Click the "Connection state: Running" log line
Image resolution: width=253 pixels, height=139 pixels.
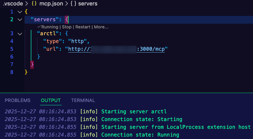pyautogui.click(x=92, y=135)
